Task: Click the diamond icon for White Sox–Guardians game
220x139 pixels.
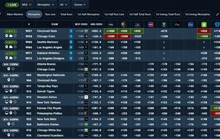Action: (x=13, y=135)
